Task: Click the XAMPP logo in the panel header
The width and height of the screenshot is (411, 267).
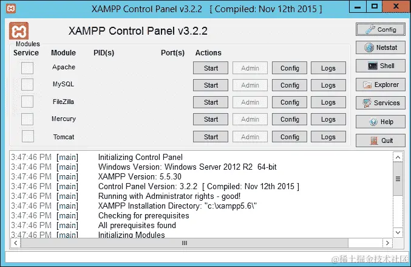Action: click(x=19, y=31)
